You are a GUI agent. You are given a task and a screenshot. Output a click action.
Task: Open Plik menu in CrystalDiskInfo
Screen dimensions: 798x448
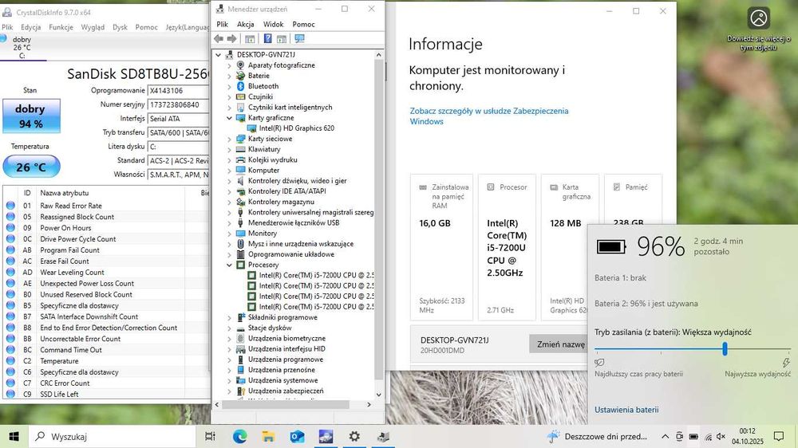[x=7, y=27]
